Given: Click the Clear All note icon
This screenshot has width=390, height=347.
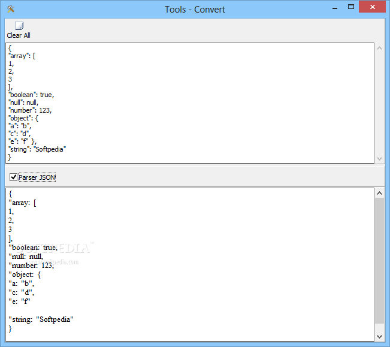Looking at the screenshot, I should 19,26.
